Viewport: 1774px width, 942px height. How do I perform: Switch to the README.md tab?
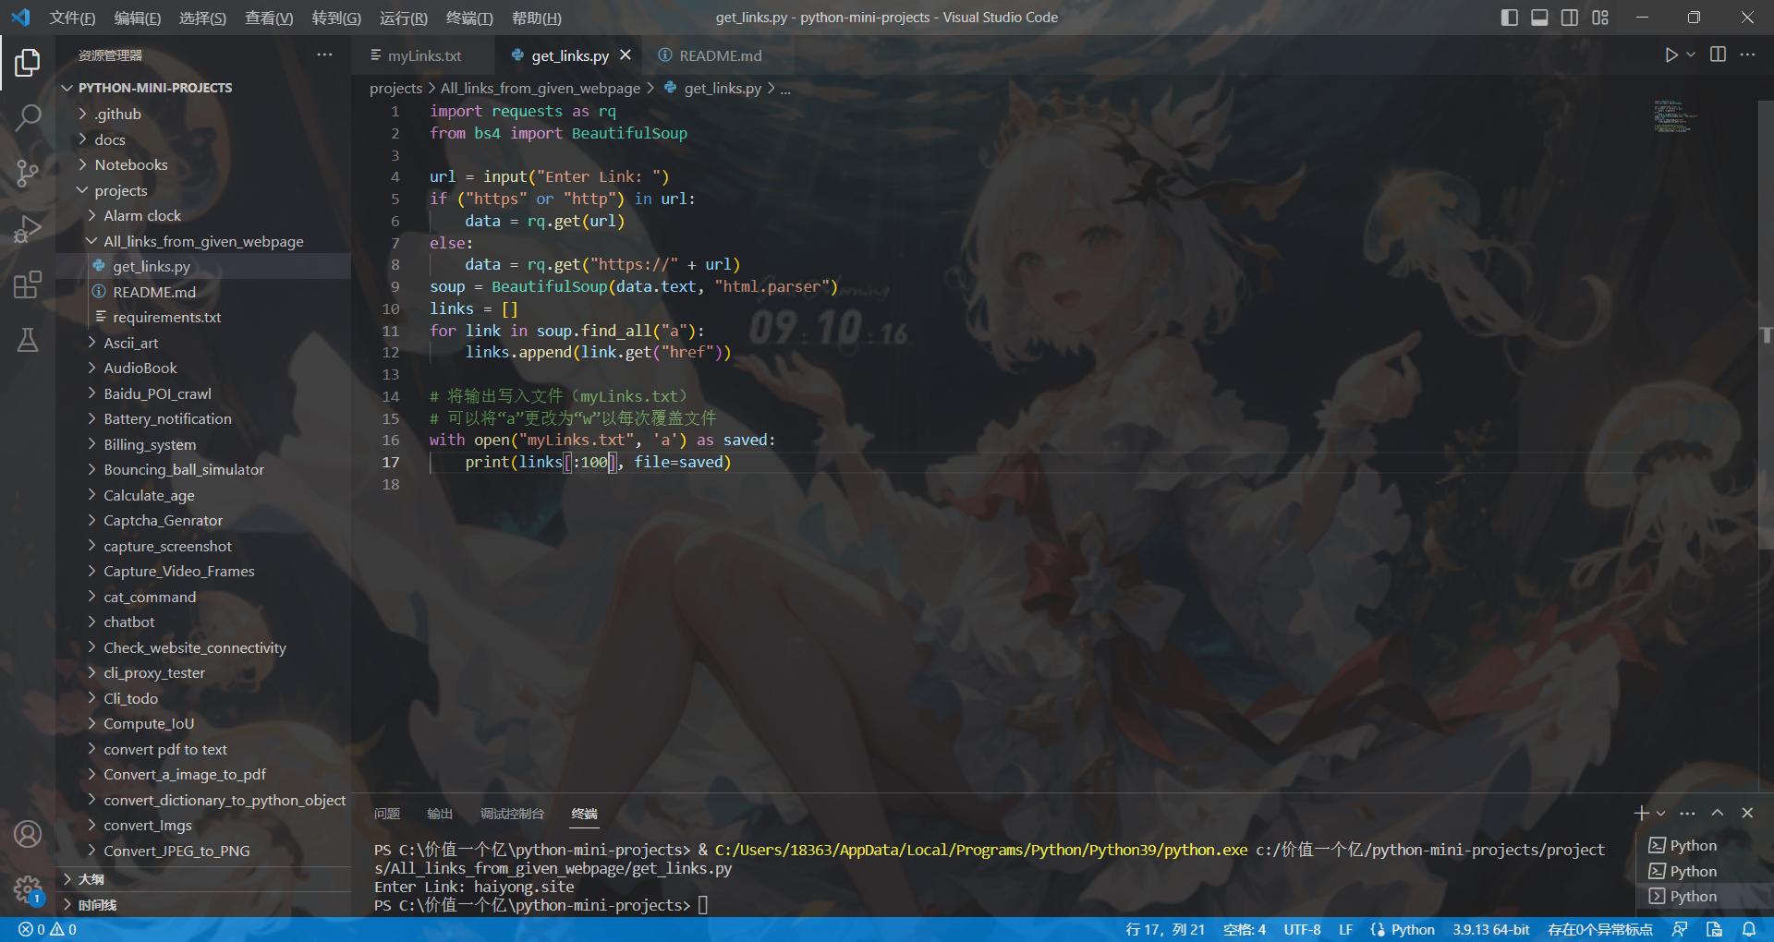(719, 55)
